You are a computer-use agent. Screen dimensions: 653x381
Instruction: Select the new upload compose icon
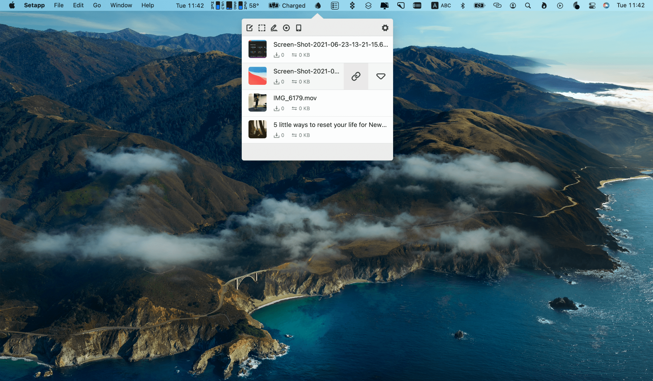250,28
